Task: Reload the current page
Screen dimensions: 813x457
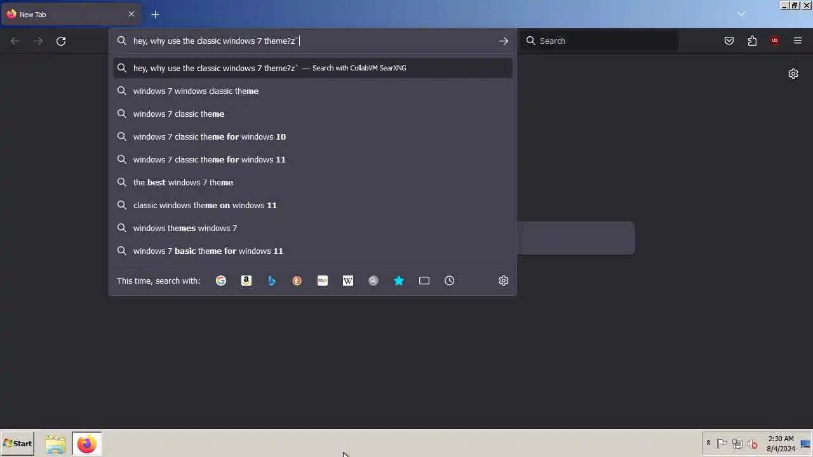Action: 61,41
